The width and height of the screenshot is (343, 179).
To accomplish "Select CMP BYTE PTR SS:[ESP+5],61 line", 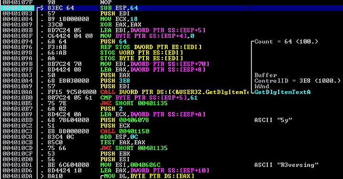I will click(149, 98).
